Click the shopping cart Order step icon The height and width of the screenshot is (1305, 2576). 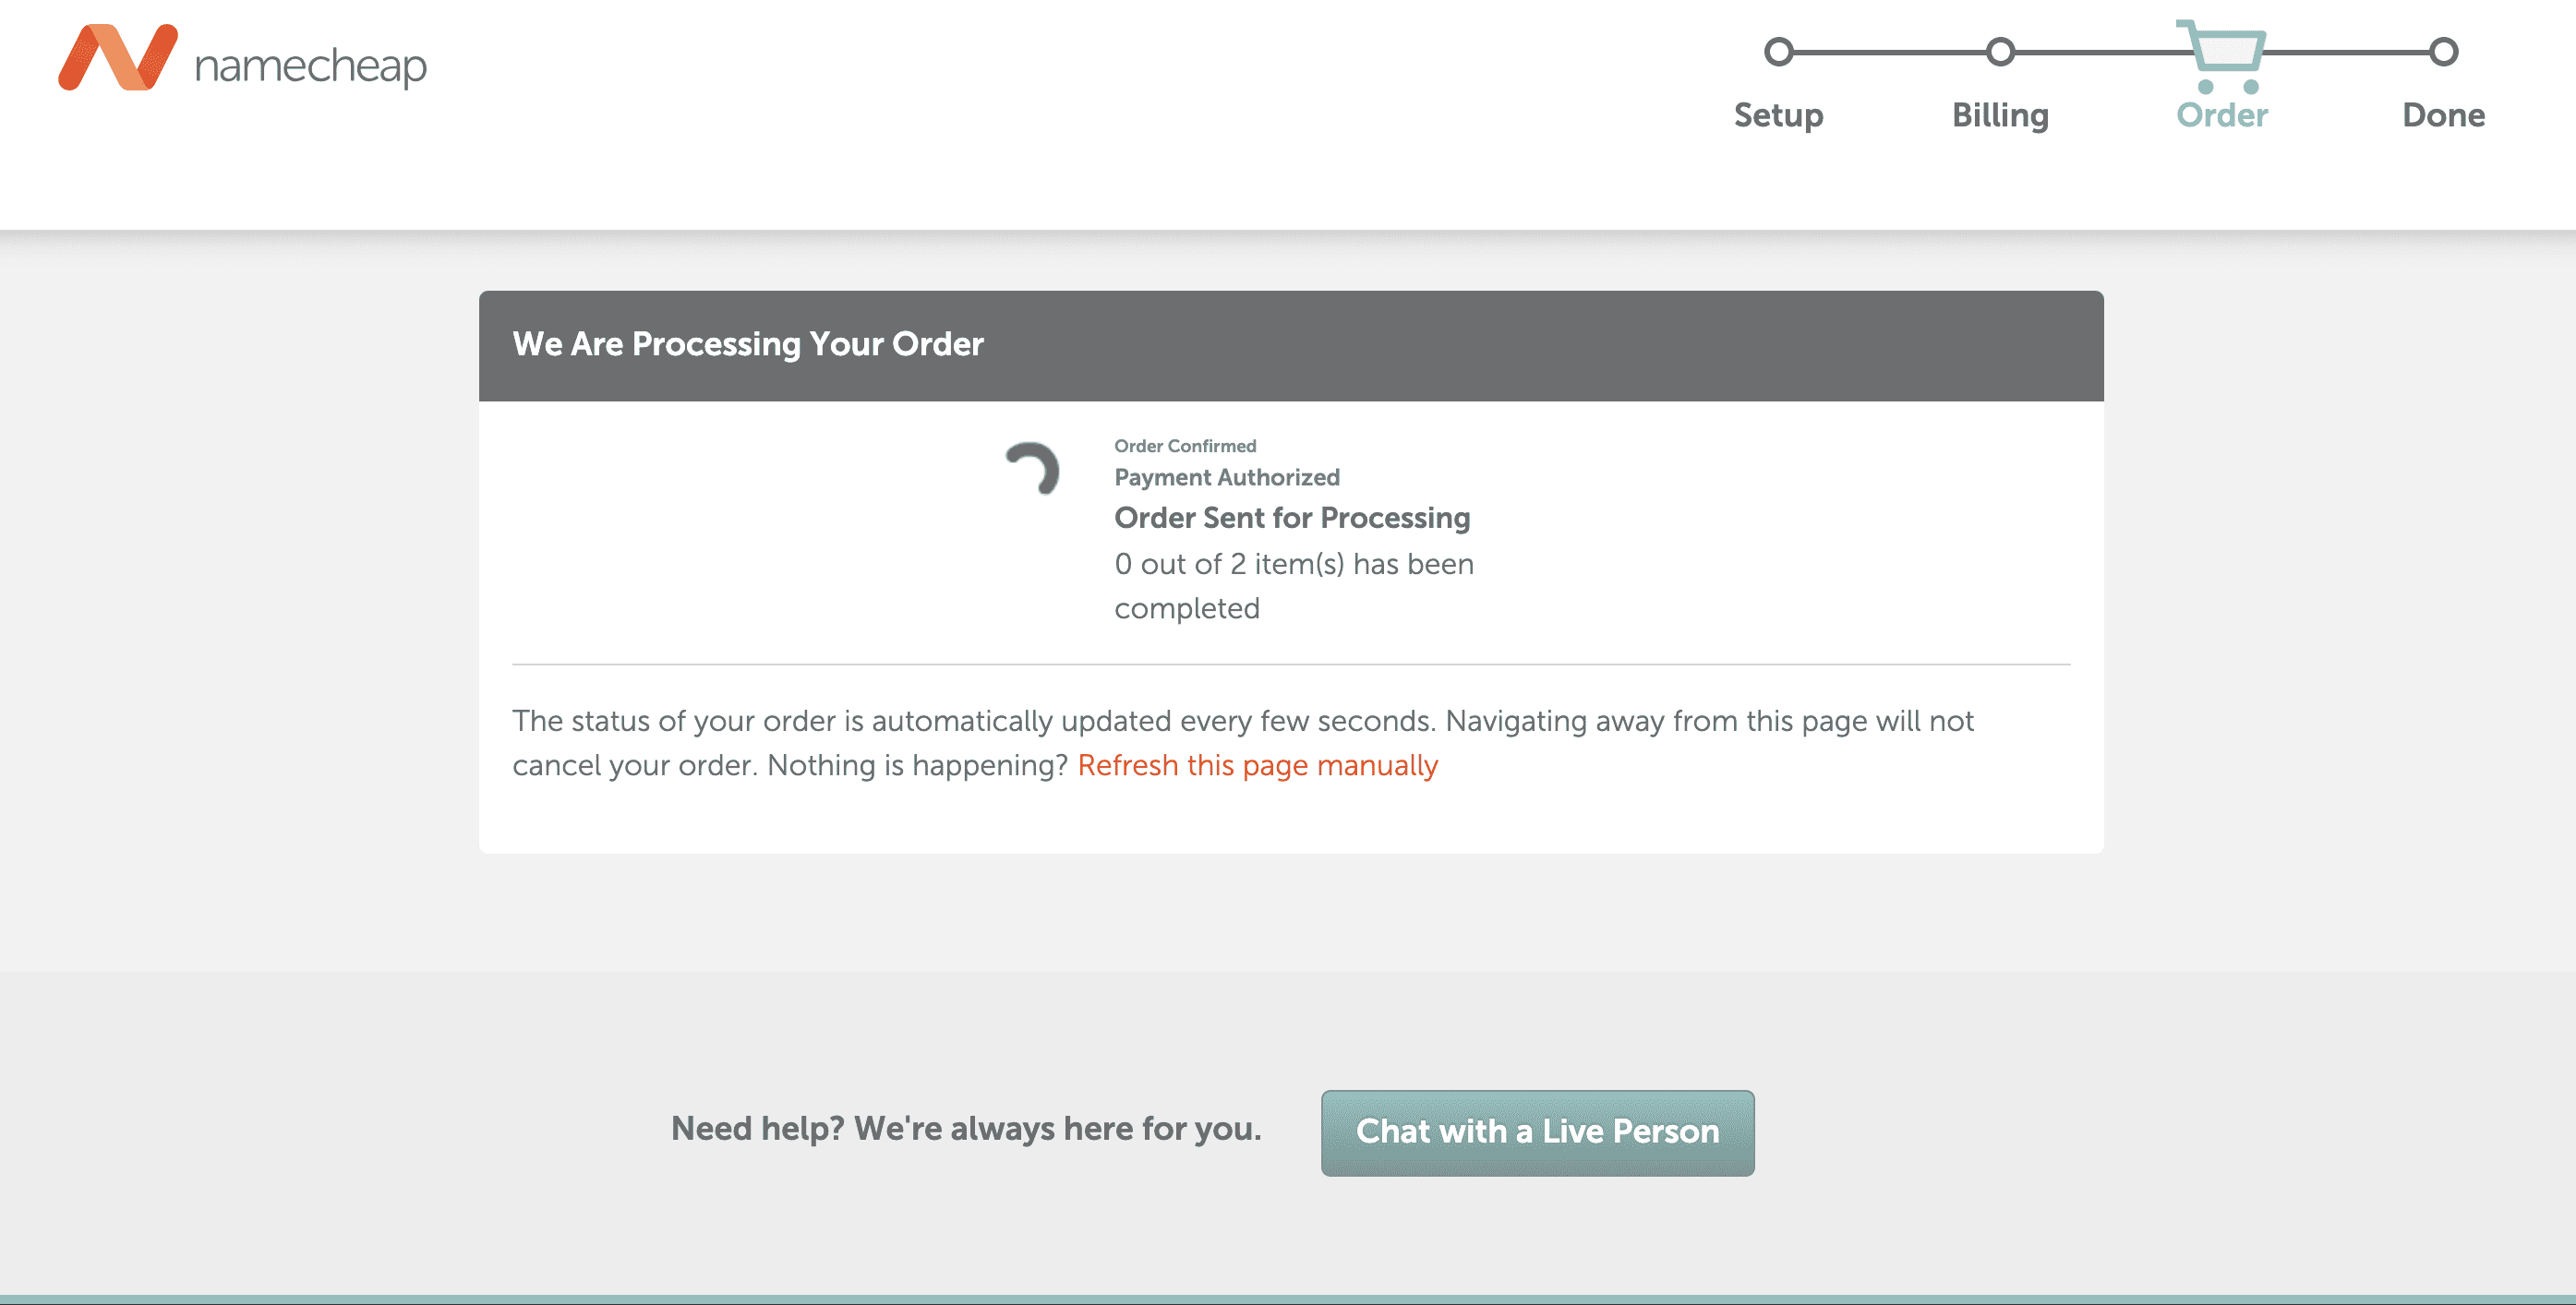tap(2221, 56)
